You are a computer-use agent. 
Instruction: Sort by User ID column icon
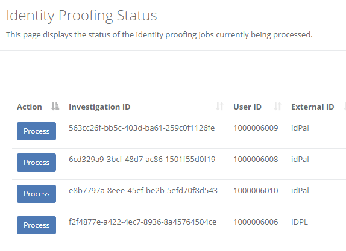click(277, 107)
